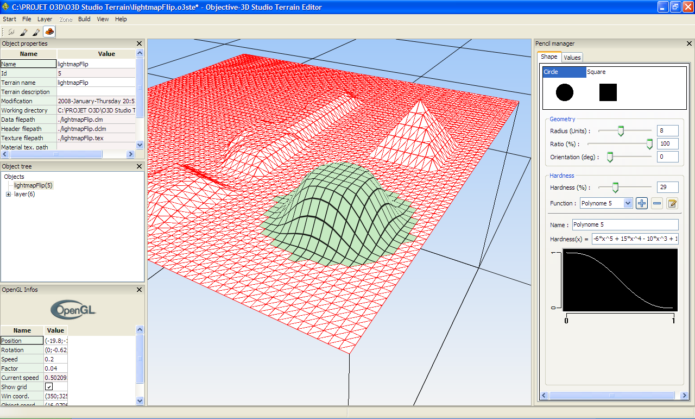Open the File menu
The image size is (695, 419).
coord(27,19)
